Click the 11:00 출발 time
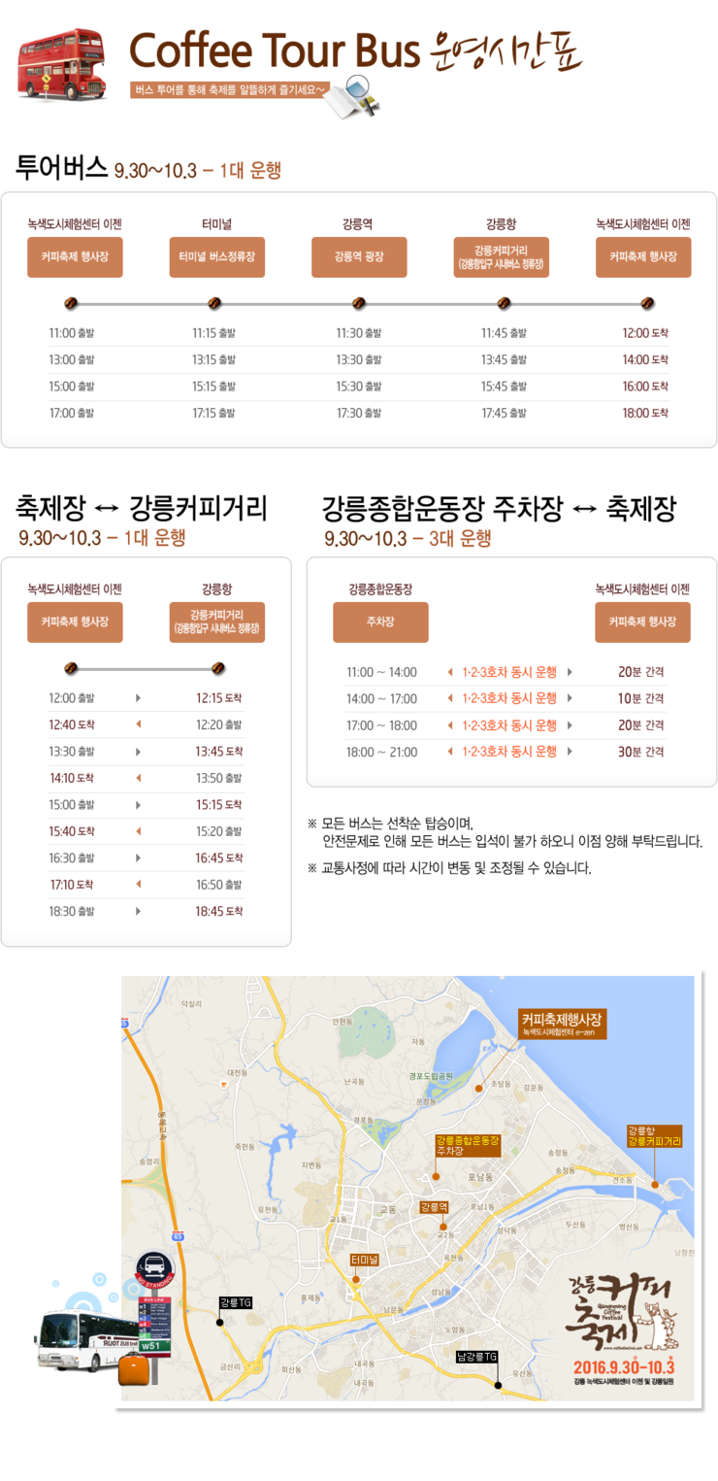Viewport: 718px width, 1481px height. 72,333
